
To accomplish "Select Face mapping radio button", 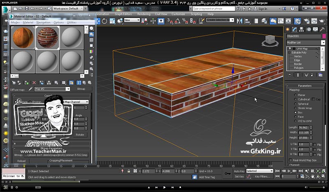I will (x=295, y=117).
